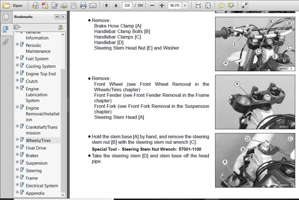The width and height of the screenshot is (299, 200).
Task: Expand the Wheels/Tires bookmark node
Action: [17, 139]
